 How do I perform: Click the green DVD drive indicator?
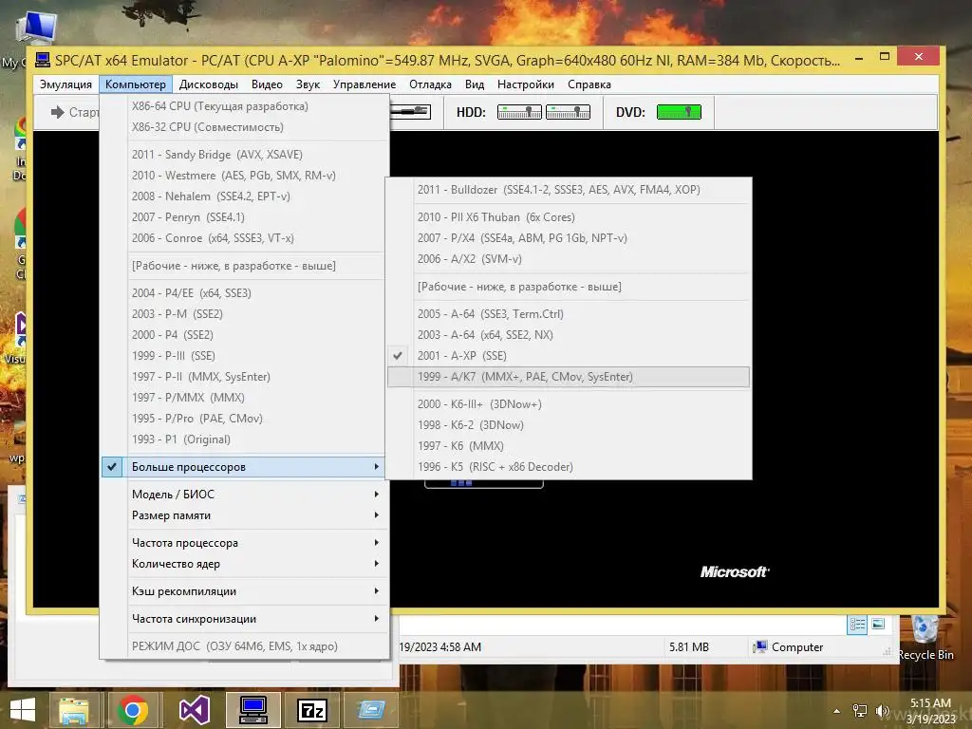point(679,112)
